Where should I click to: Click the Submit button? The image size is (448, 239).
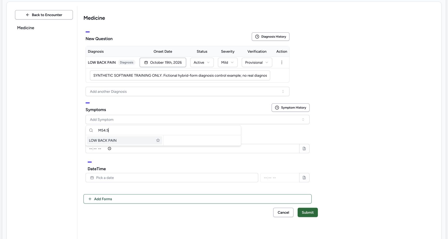307,213
